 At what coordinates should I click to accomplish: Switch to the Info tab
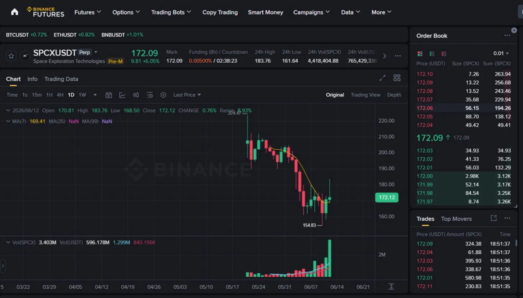click(32, 79)
